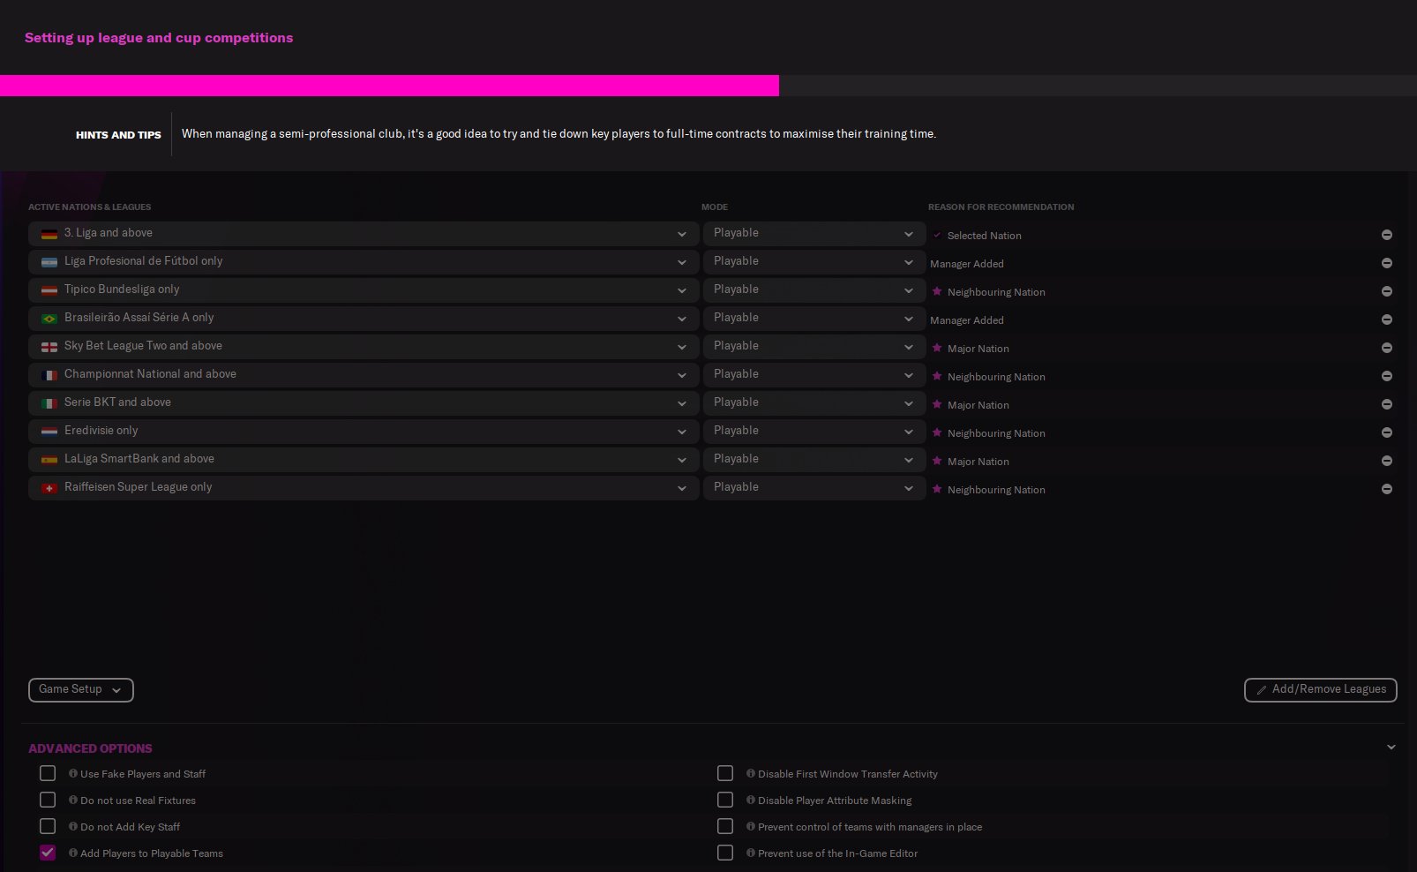Click Add/Remove Leagues button
The width and height of the screenshot is (1417, 872).
click(x=1321, y=690)
